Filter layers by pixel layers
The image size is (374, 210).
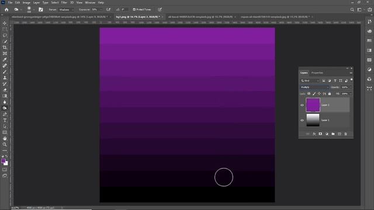click(x=324, y=80)
